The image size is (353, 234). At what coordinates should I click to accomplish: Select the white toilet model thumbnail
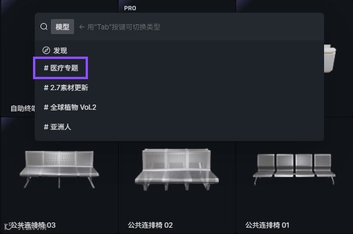330,58
